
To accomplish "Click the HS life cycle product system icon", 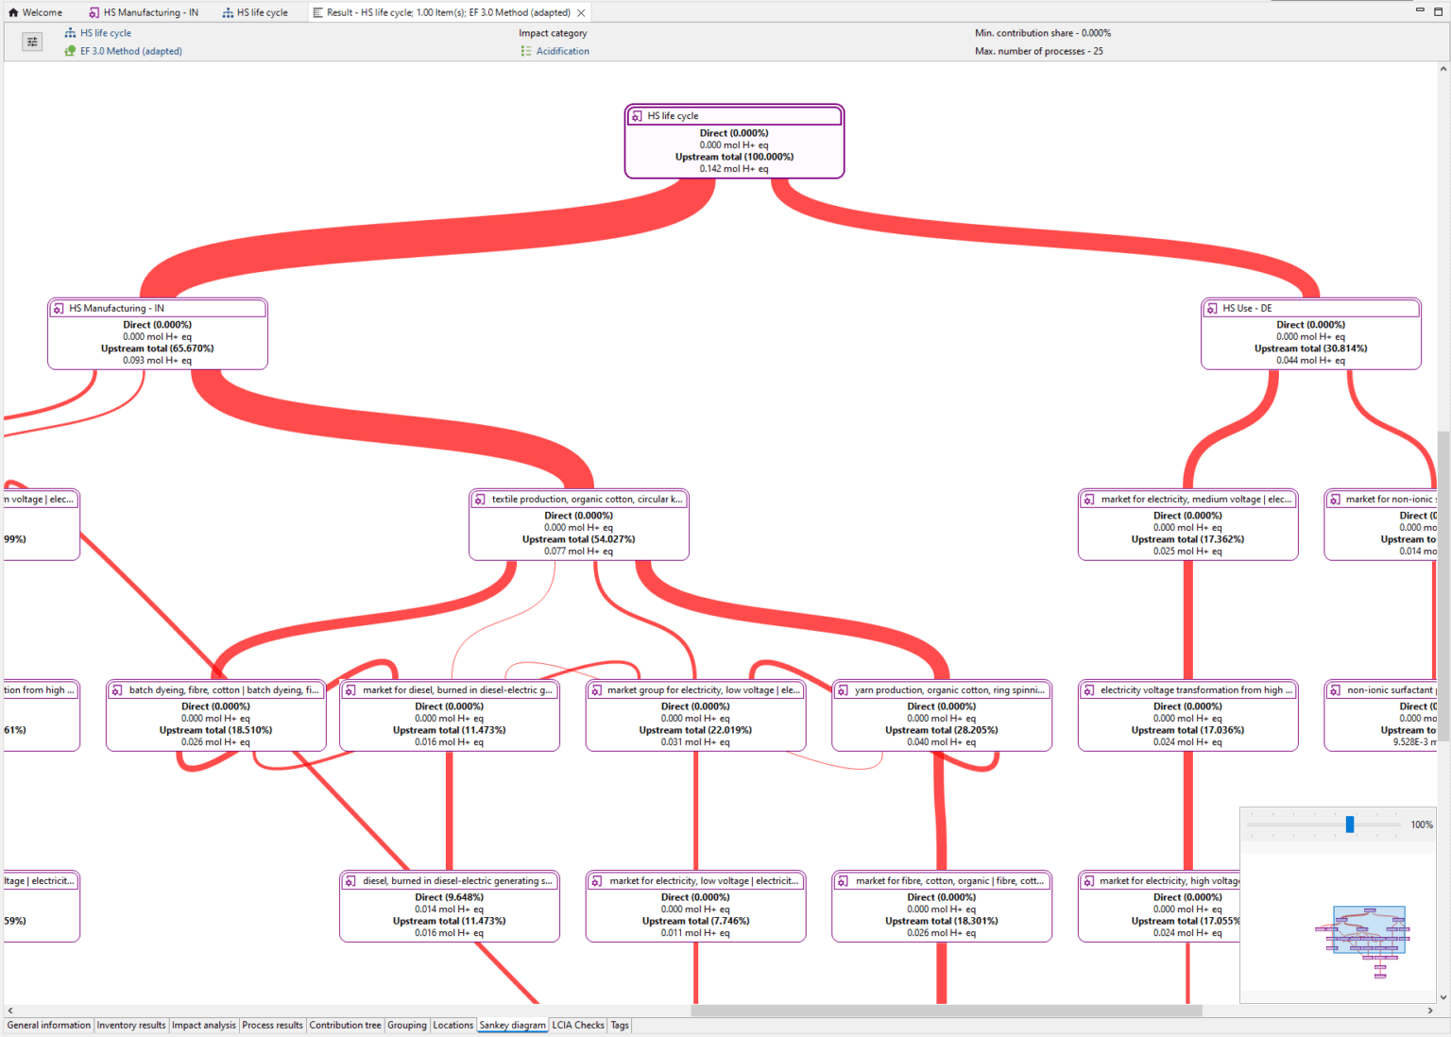I will click(x=70, y=33).
